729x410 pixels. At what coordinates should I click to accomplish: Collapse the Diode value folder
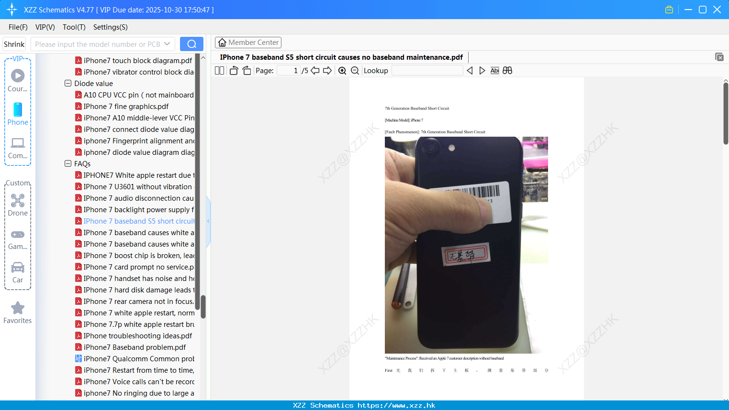[x=68, y=83]
